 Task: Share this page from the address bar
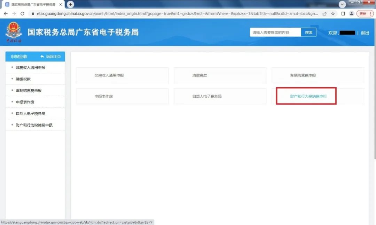click(x=324, y=14)
